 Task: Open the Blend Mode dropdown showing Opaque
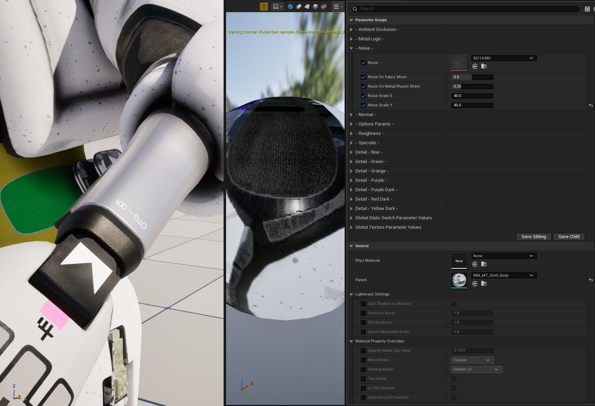pyautogui.click(x=471, y=360)
